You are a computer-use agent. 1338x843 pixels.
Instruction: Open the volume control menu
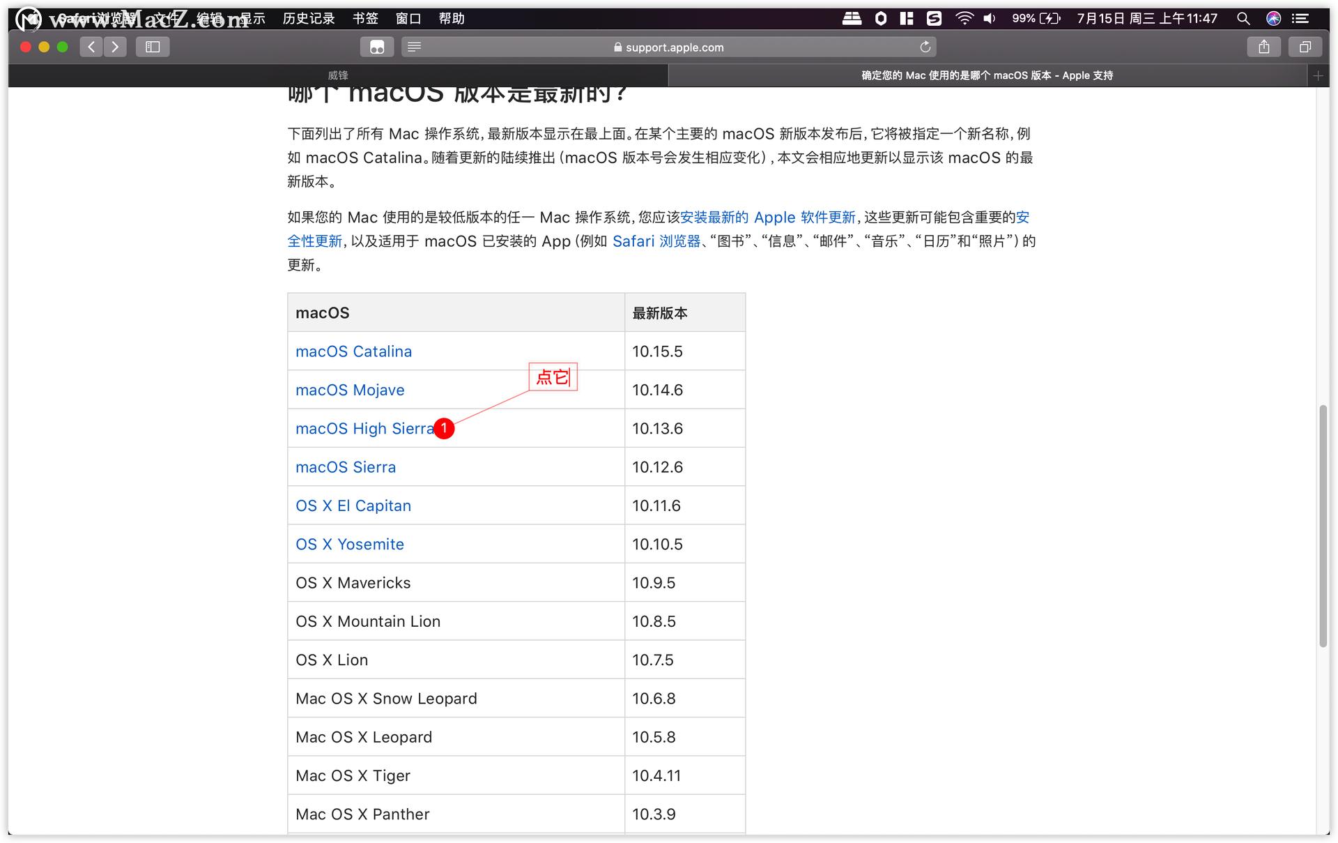[989, 18]
